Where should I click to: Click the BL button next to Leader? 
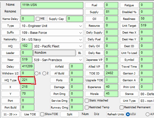80,53
